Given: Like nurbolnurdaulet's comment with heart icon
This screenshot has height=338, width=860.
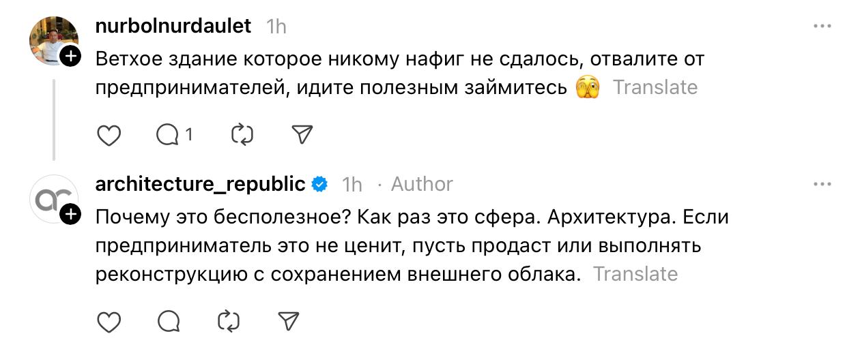Looking at the screenshot, I should 109,136.
